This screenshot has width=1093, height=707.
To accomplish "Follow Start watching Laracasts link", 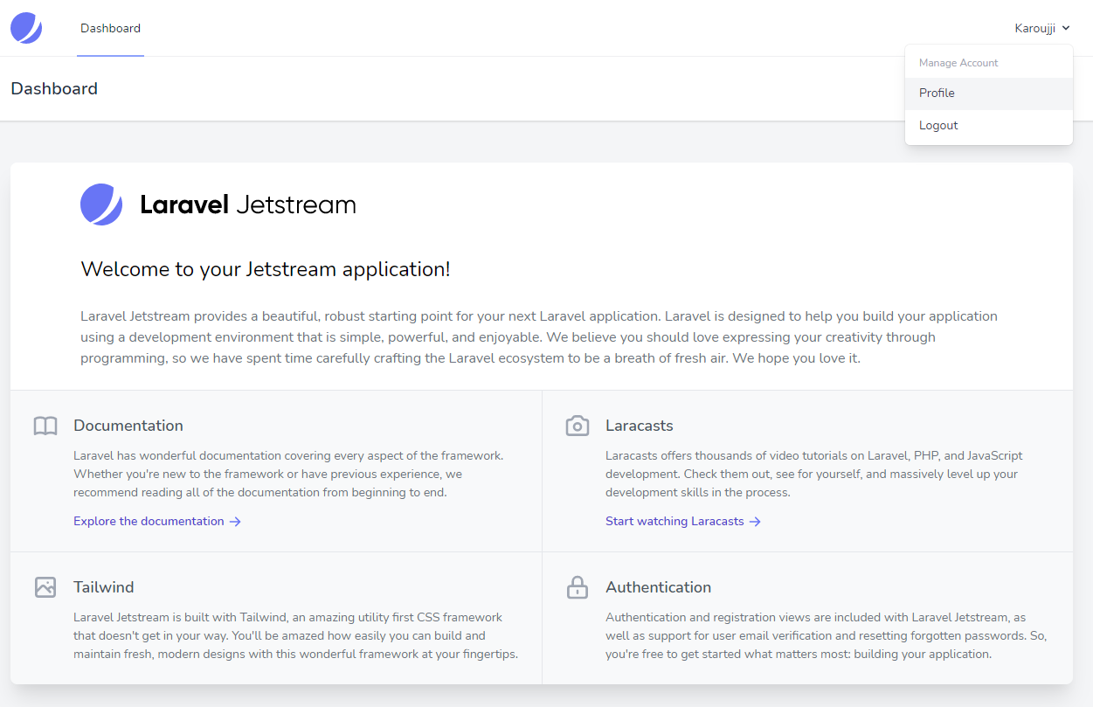I will click(683, 522).
